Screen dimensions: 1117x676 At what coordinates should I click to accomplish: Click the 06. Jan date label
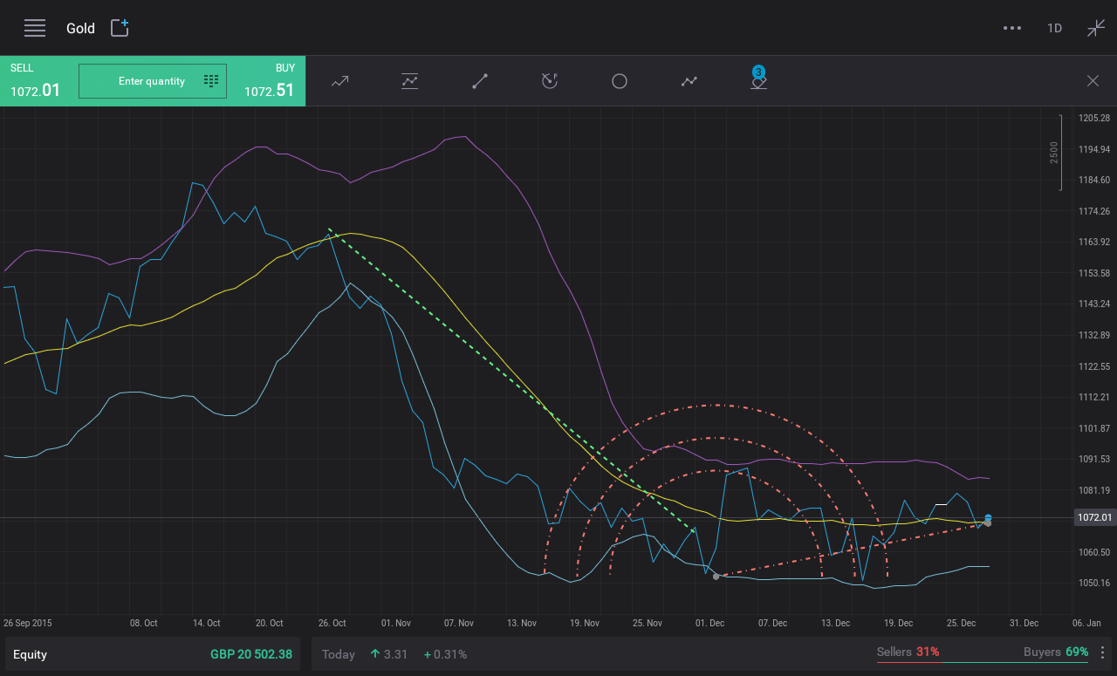[x=1086, y=623]
